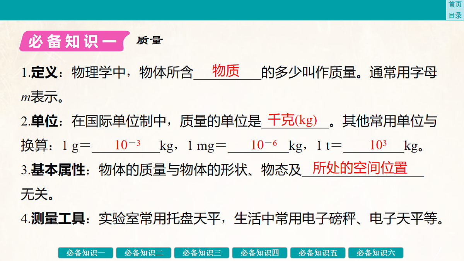Go to 必备知识五 section button
This screenshot has height=261, width=464.
[x=318, y=253]
